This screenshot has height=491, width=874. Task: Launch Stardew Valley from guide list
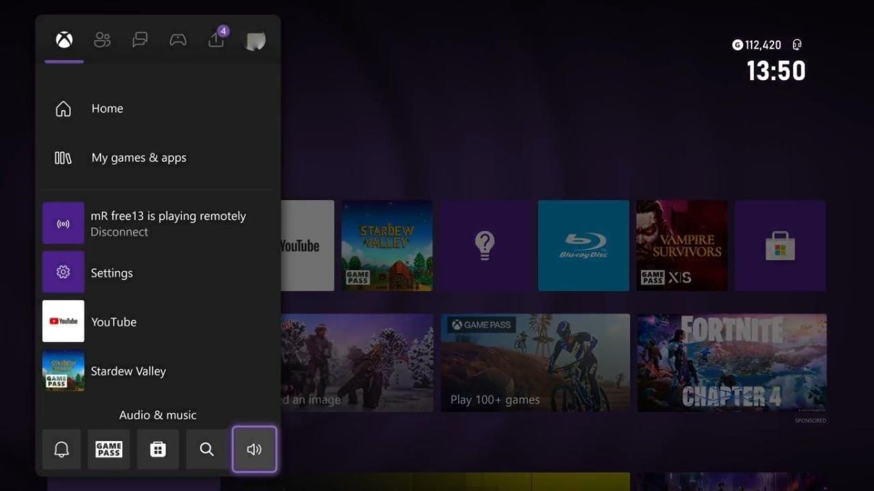(157, 371)
